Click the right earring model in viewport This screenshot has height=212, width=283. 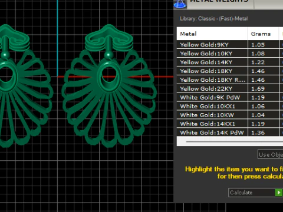coord(109,86)
